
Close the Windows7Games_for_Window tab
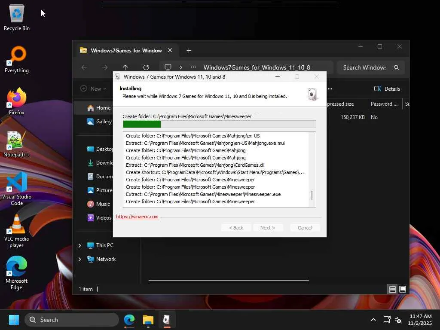(170, 50)
